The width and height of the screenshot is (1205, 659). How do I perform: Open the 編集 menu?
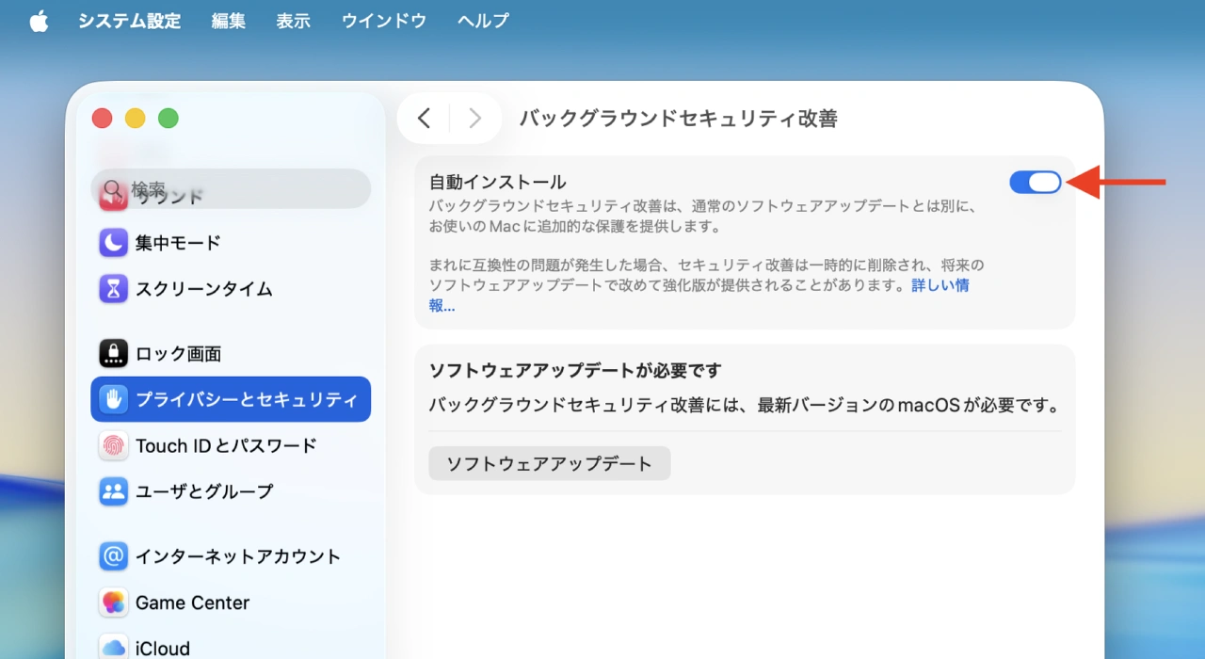[x=228, y=21]
